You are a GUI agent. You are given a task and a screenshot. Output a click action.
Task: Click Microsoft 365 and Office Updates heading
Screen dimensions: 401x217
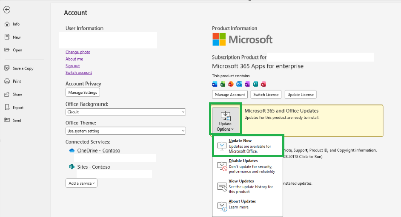point(281,111)
